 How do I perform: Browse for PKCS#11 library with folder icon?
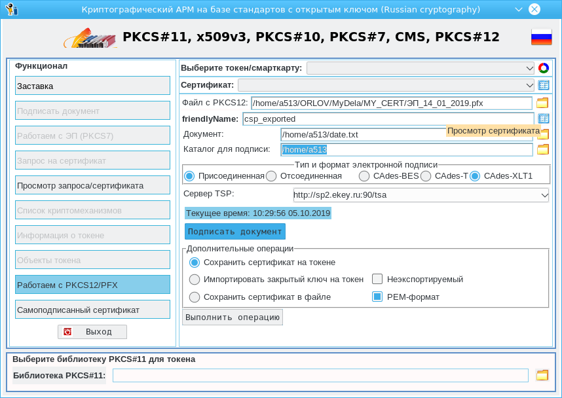click(x=542, y=375)
